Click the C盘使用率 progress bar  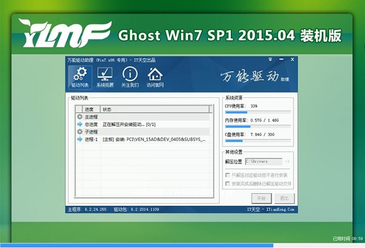(258, 141)
